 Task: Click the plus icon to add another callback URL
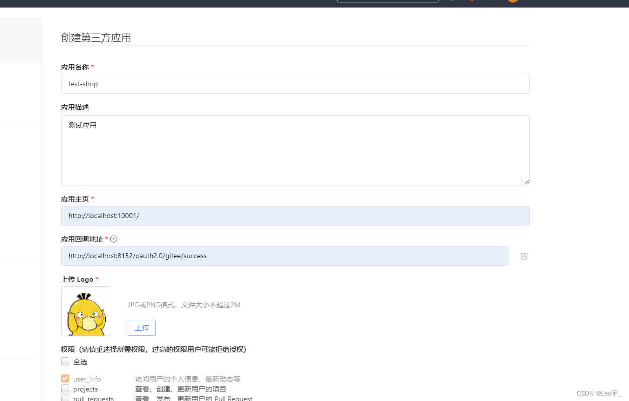point(114,239)
